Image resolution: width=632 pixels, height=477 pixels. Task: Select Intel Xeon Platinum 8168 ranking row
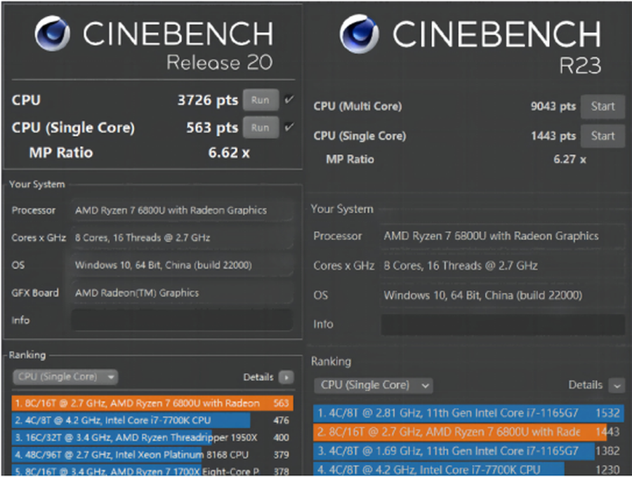pyautogui.click(x=153, y=455)
